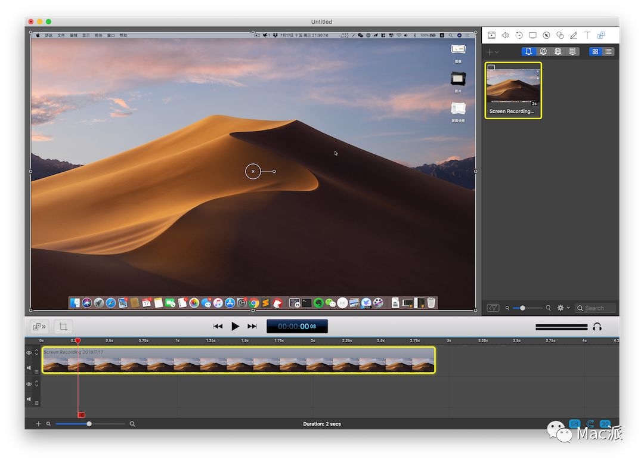
Task: Open the add media plus dropdown
Action: [x=493, y=52]
